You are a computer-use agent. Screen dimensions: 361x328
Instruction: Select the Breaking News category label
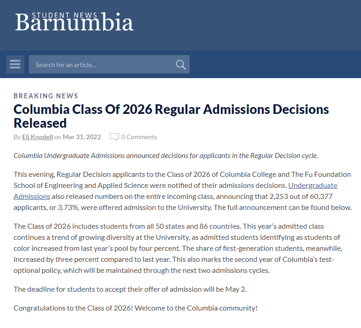[46, 96]
